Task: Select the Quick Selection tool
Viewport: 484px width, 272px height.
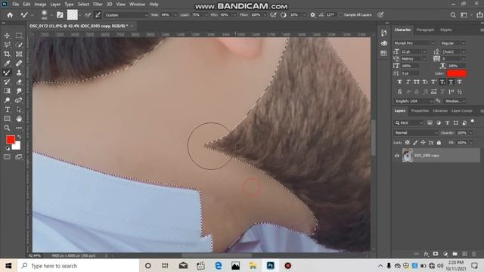Action: click(x=19, y=45)
